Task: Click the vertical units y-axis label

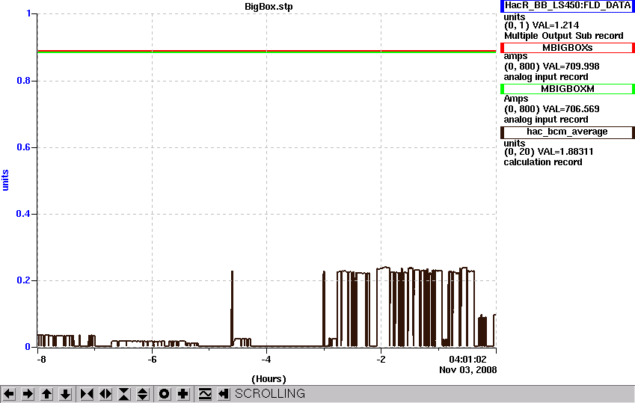Action: [5, 180]
